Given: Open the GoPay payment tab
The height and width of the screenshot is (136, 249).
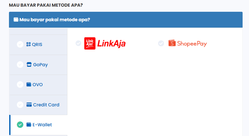Looking at the screenshot, I should 40,65.
